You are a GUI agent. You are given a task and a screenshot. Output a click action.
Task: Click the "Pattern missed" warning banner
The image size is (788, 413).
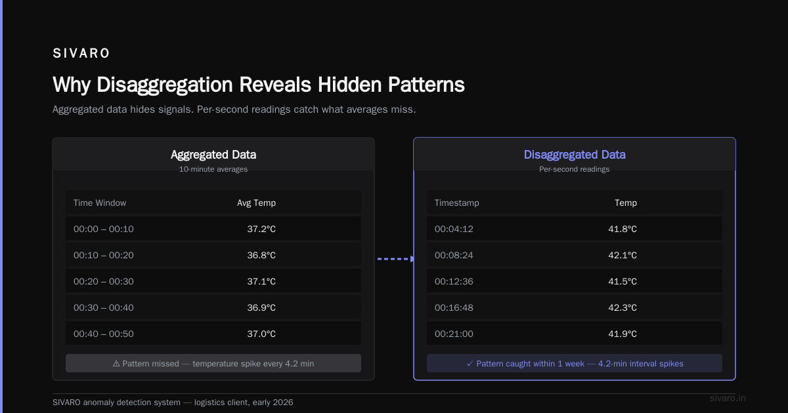[213, 363]
